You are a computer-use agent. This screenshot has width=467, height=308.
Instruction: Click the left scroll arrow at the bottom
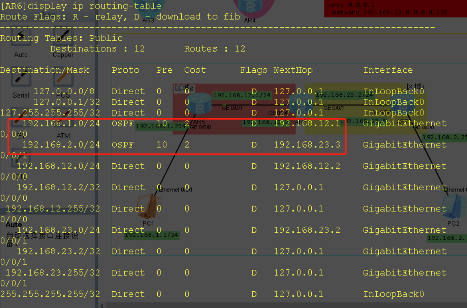[x=102, y=306]
